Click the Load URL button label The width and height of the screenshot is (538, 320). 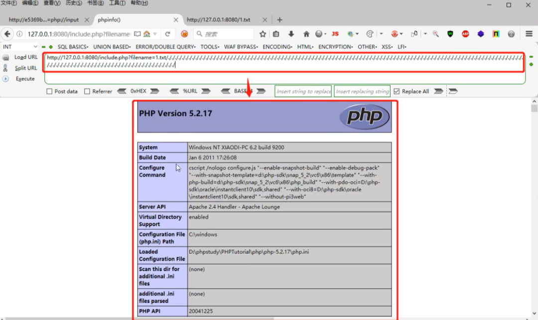26,57
